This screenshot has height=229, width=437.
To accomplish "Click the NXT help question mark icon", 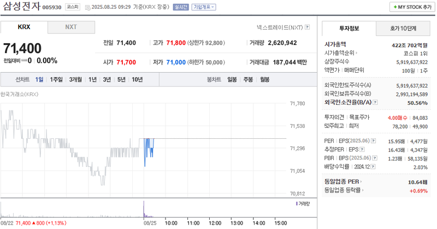I will (307, 27).
